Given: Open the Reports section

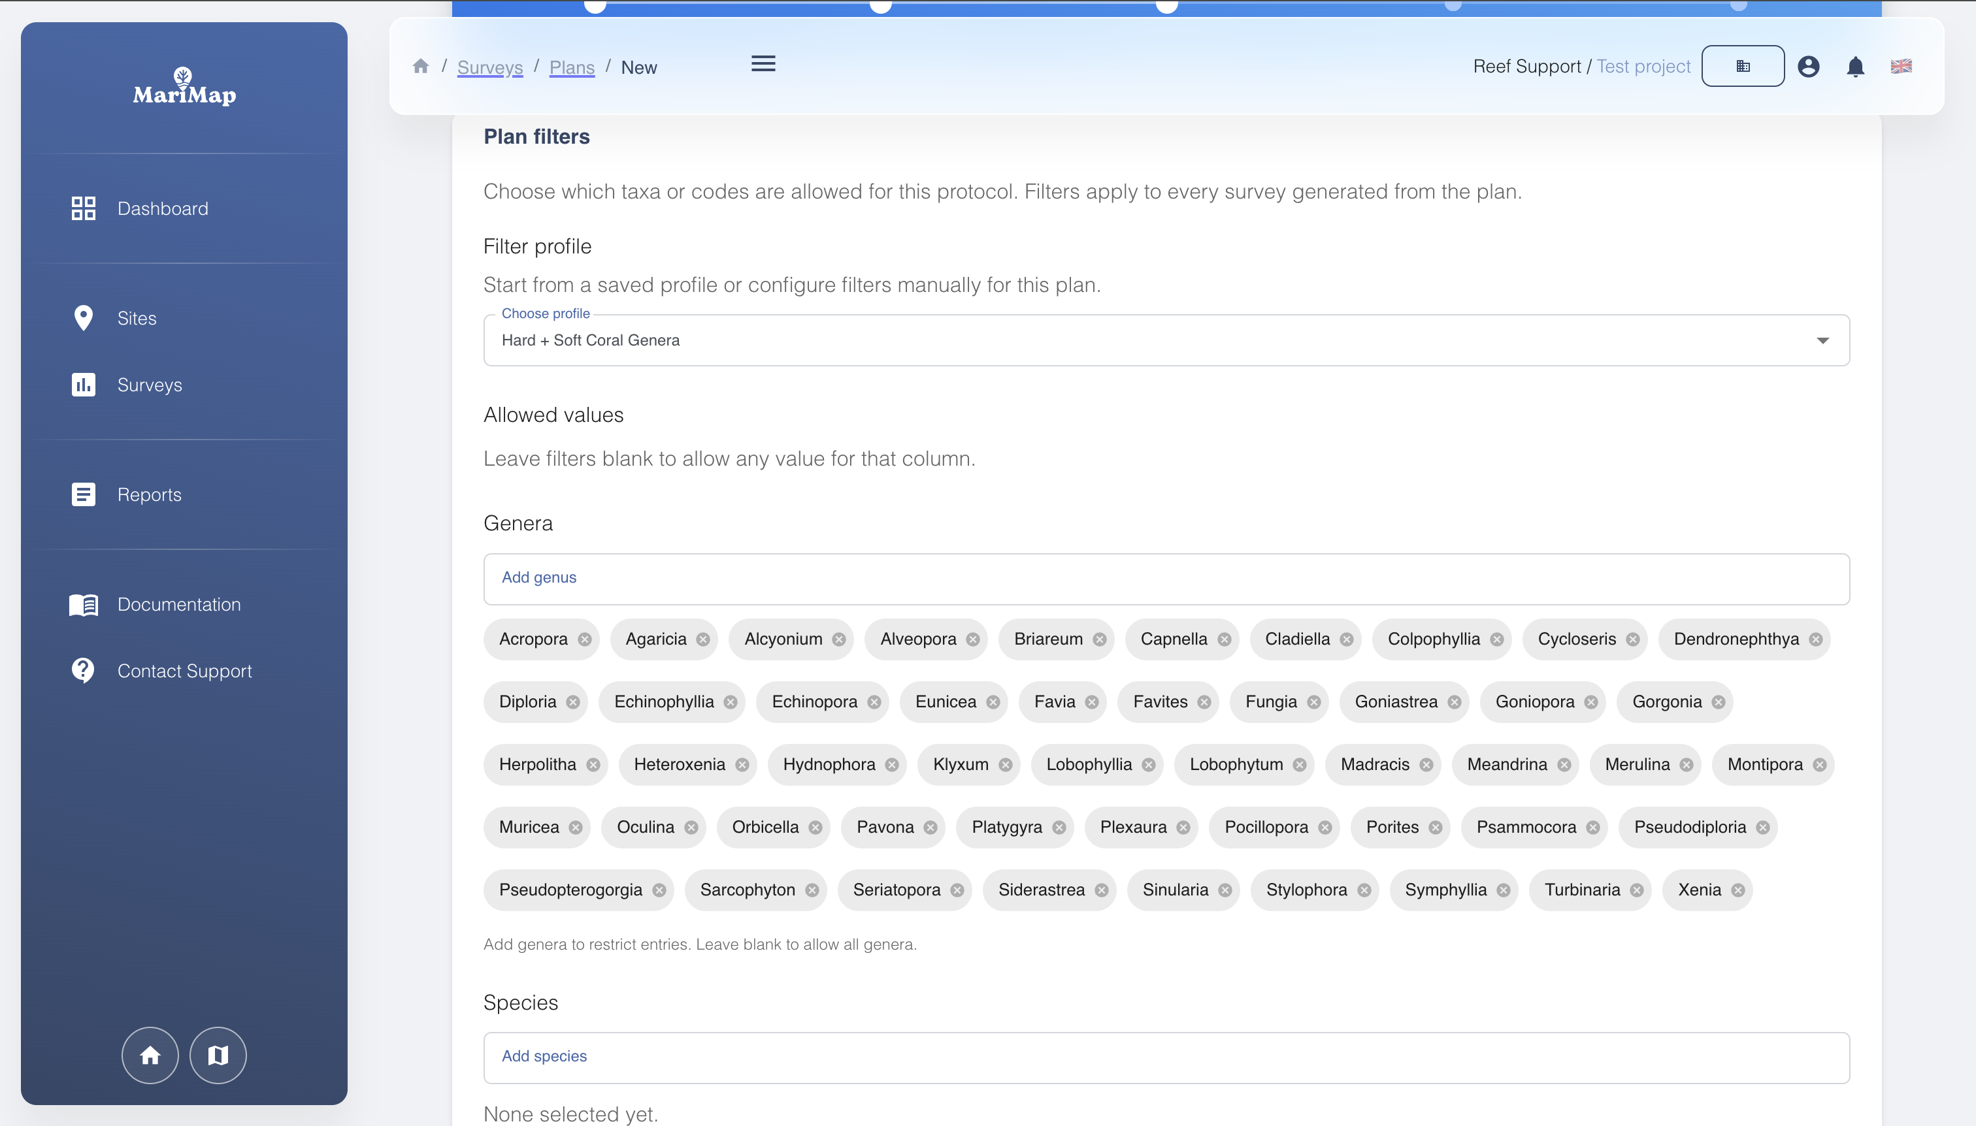Looking at the screenshot, I should tap(150, 494).
